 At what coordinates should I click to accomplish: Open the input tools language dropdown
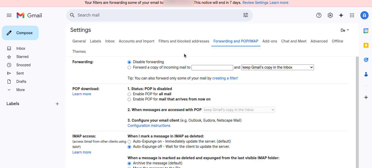(345, 30)
